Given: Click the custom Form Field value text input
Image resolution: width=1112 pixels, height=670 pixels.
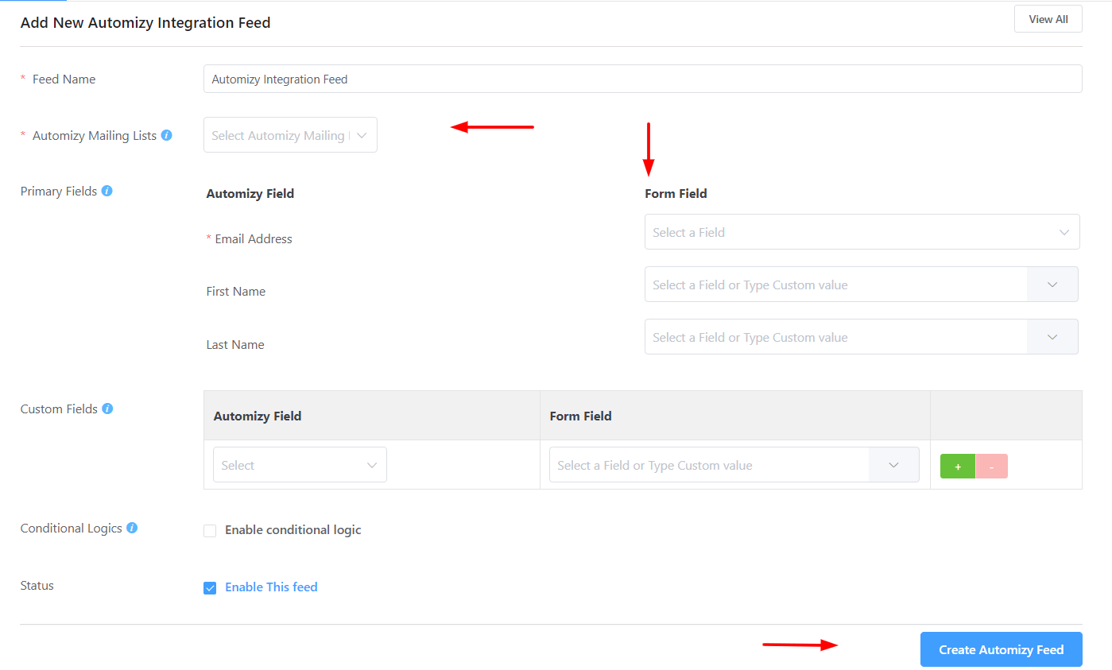Looking at the screenshot, I should click(x=708, y=465).
